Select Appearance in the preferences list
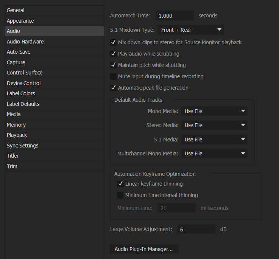This screenshot has width=279, height=259. coord(55,21)
